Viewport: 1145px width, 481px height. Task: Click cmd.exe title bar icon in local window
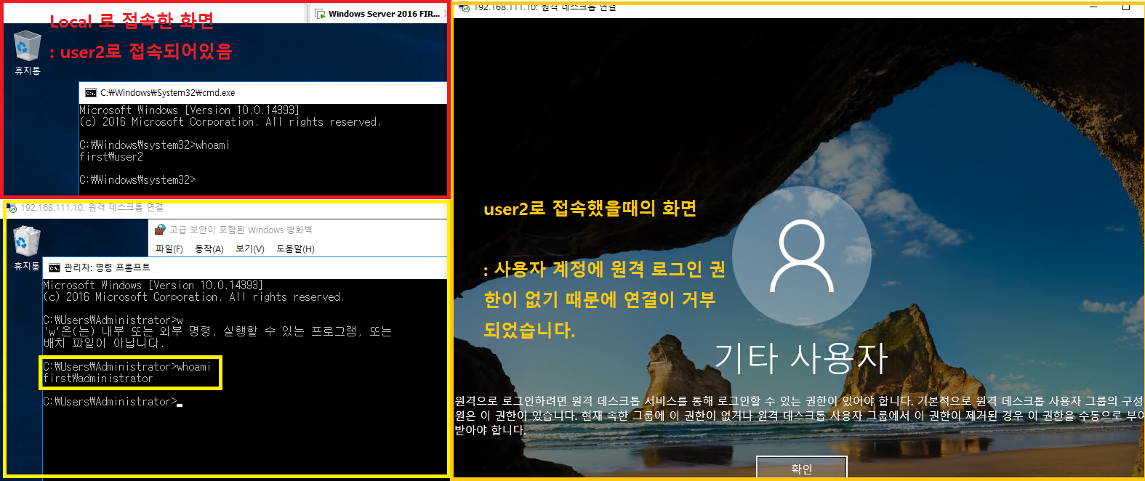click(x=91, y=93)
